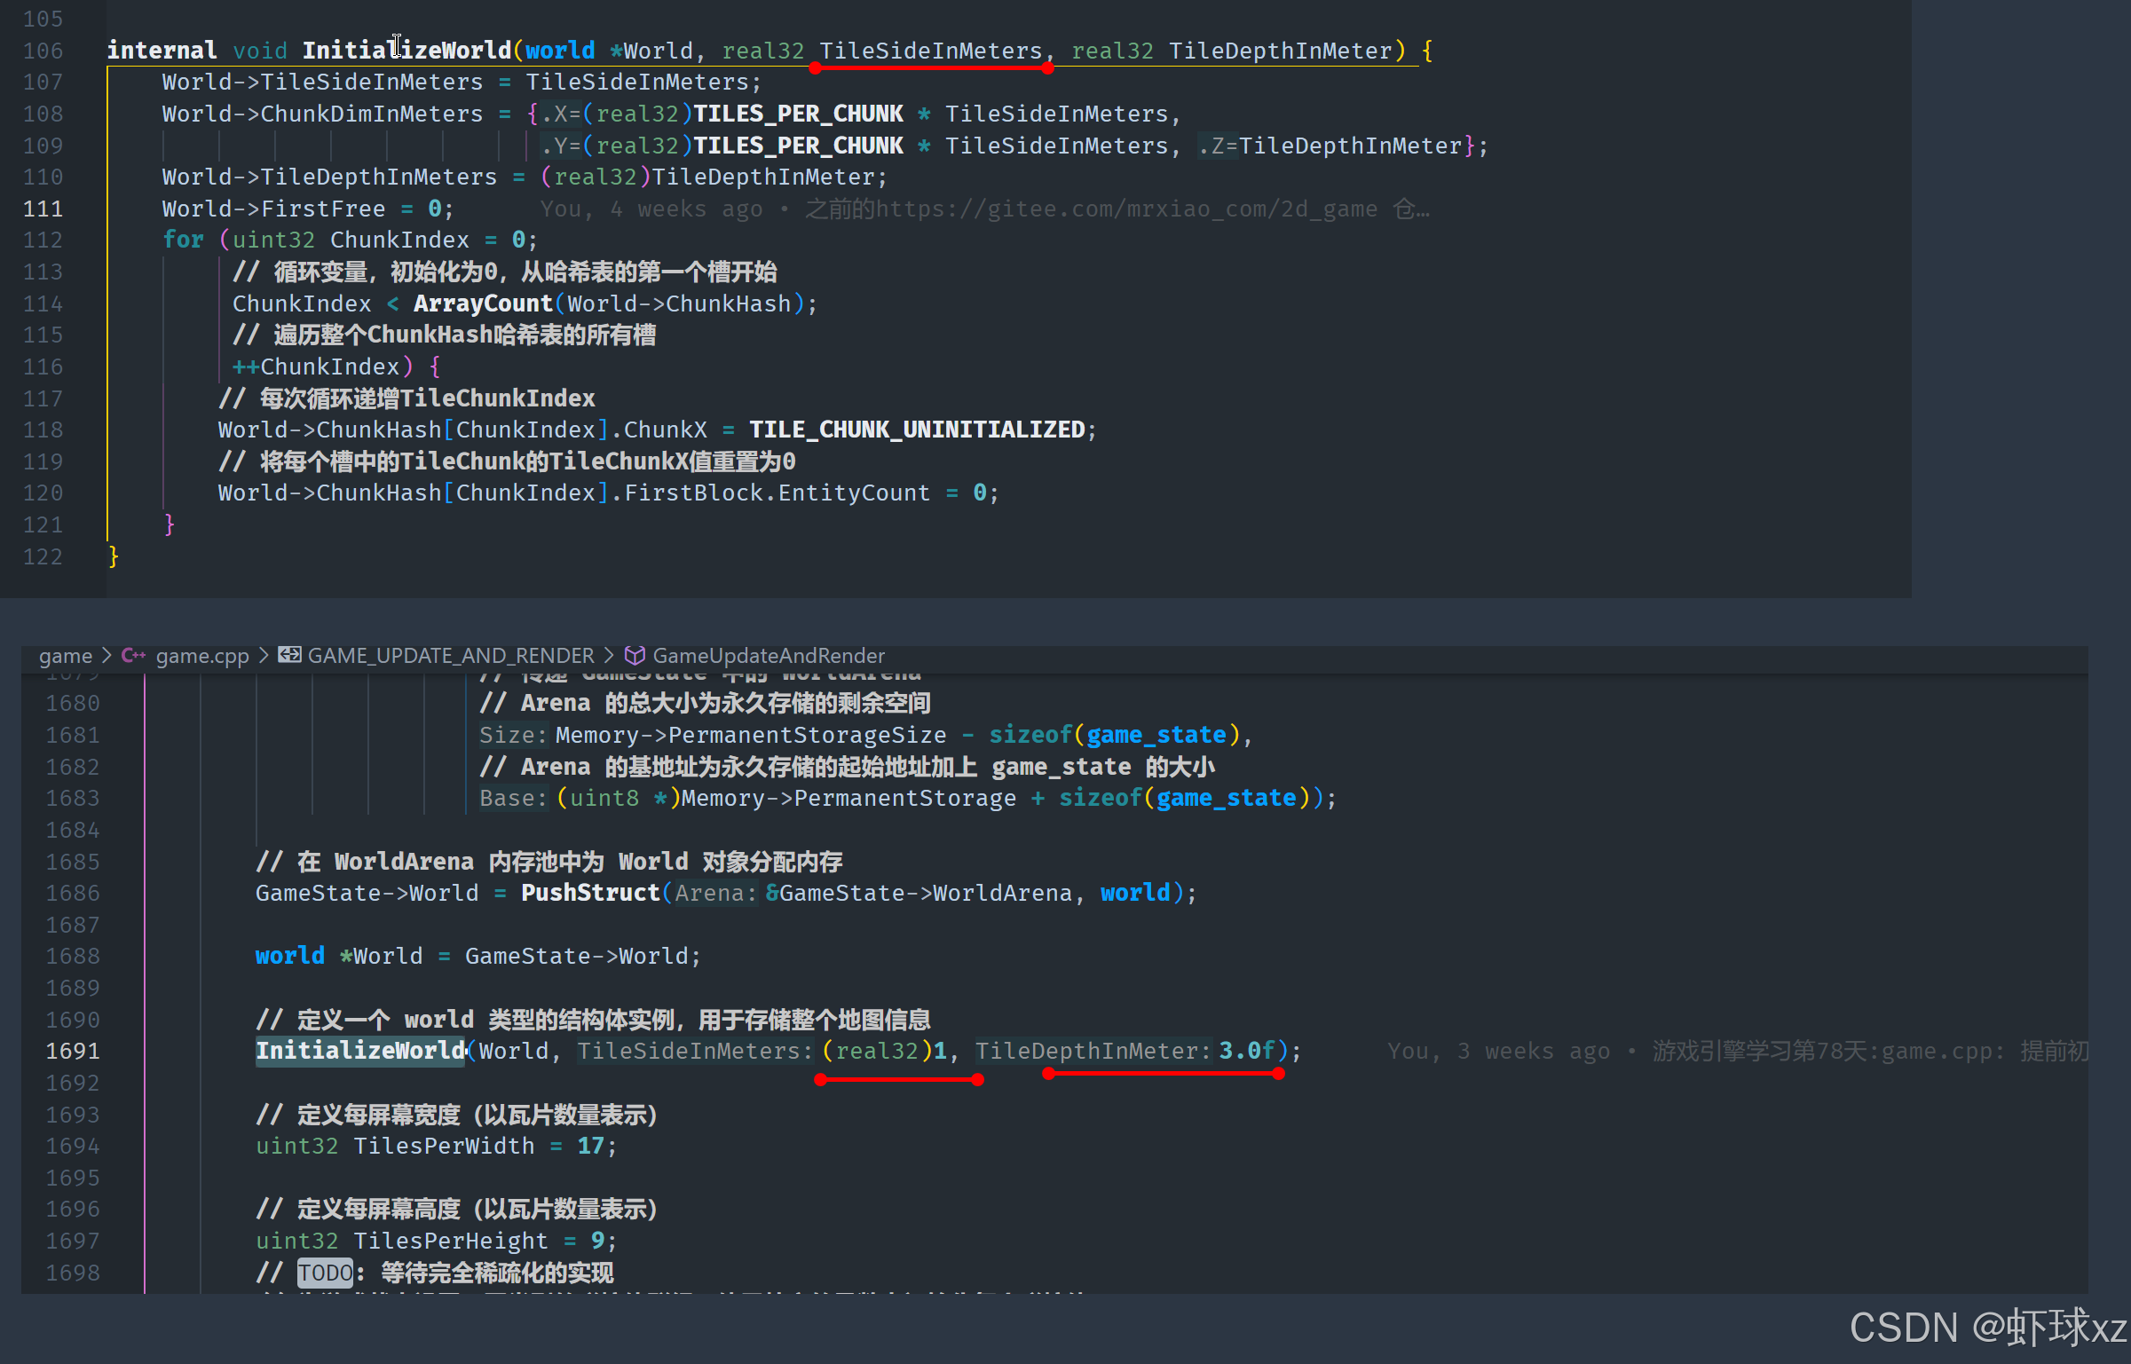
Task: Click the InitializeWorld call on line 1691
Action: 360,1051
